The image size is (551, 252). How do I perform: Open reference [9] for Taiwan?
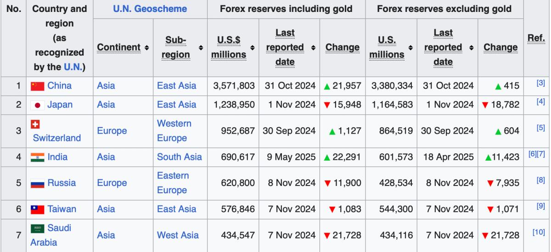pyautogui.click(x=540, y=207)
